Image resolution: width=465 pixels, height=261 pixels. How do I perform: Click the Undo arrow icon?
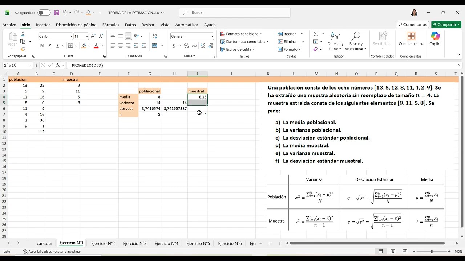pyautogui.click(x=65, y=12)
